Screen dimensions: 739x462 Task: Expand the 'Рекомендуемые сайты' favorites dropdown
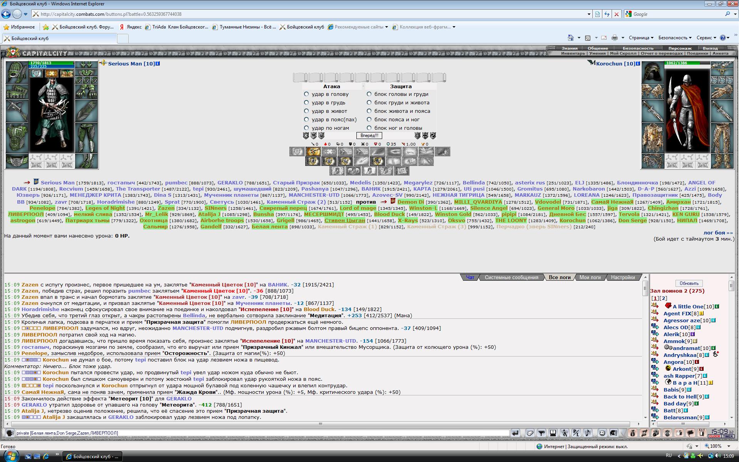pyautogui.click(x=386, y=27)
